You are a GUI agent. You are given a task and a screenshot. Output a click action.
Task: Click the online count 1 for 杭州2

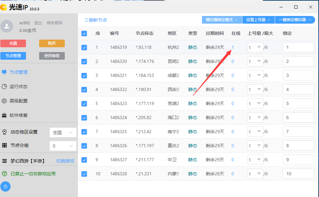(232, 48)
